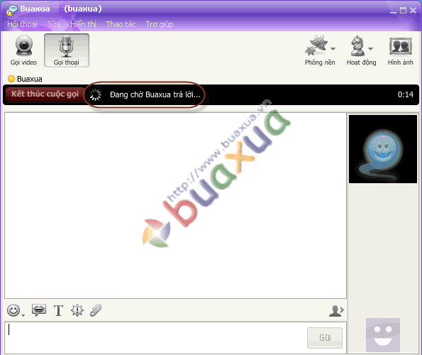This screenshot has width=422, height=355.
Task: Start a video call with Gọi video
Action: coord(23,50)
